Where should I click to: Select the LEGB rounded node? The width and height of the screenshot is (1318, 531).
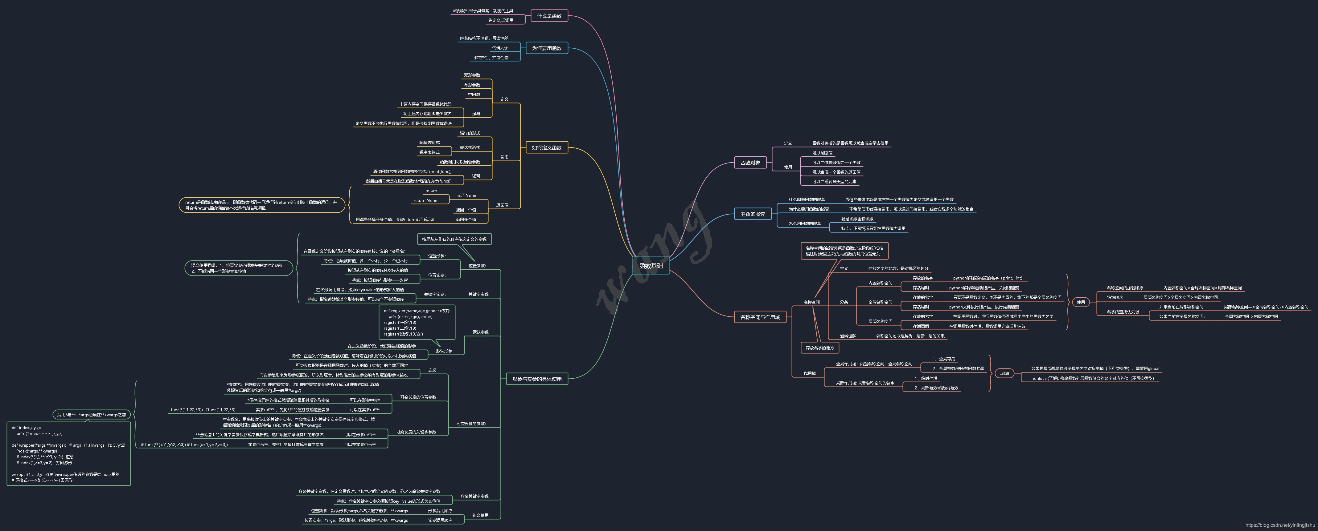click(x=1004, y=374)
